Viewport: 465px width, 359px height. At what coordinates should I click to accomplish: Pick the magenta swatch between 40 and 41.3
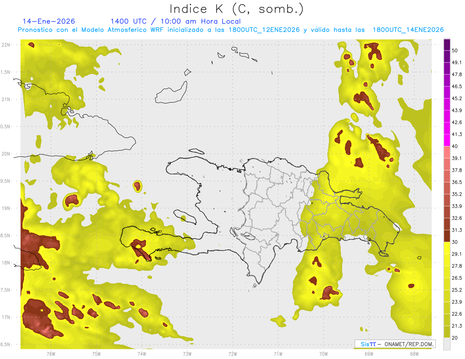click(447, 140)
